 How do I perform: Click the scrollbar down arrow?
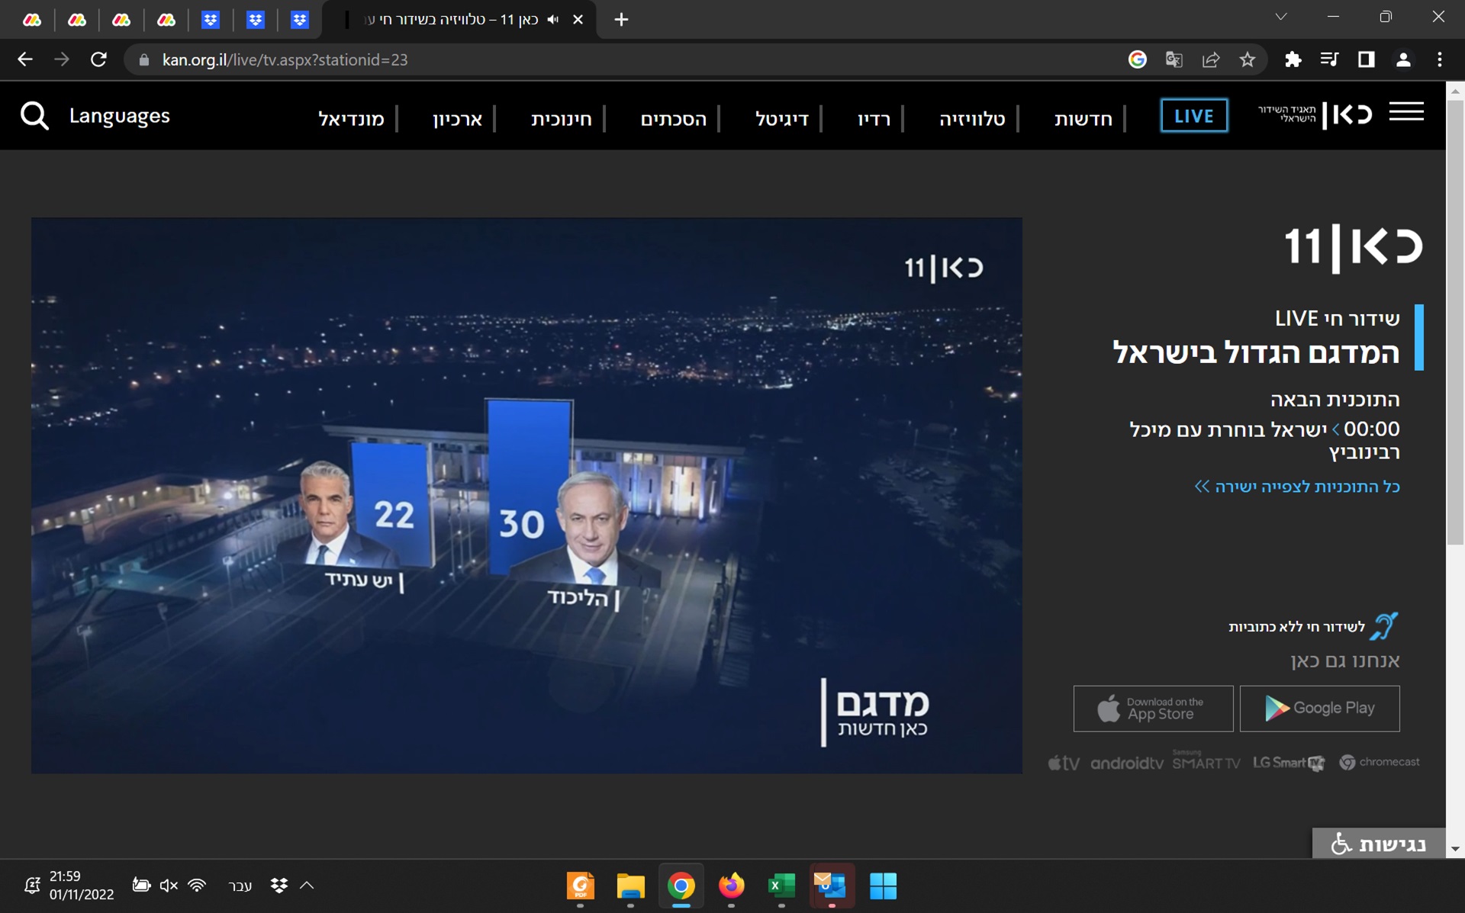tap(1455, 849)
